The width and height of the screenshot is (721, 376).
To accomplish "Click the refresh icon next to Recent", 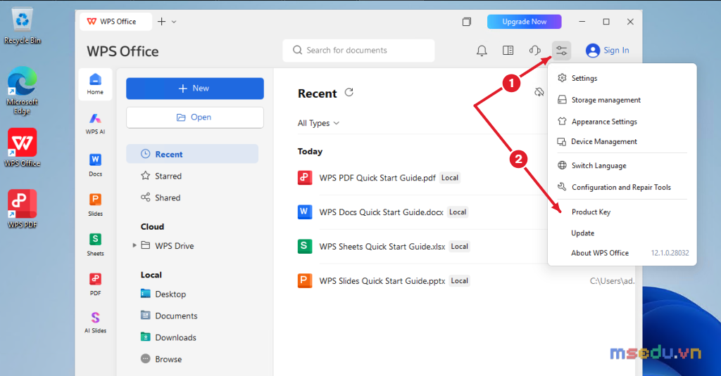I will click(x=349, y=93).
